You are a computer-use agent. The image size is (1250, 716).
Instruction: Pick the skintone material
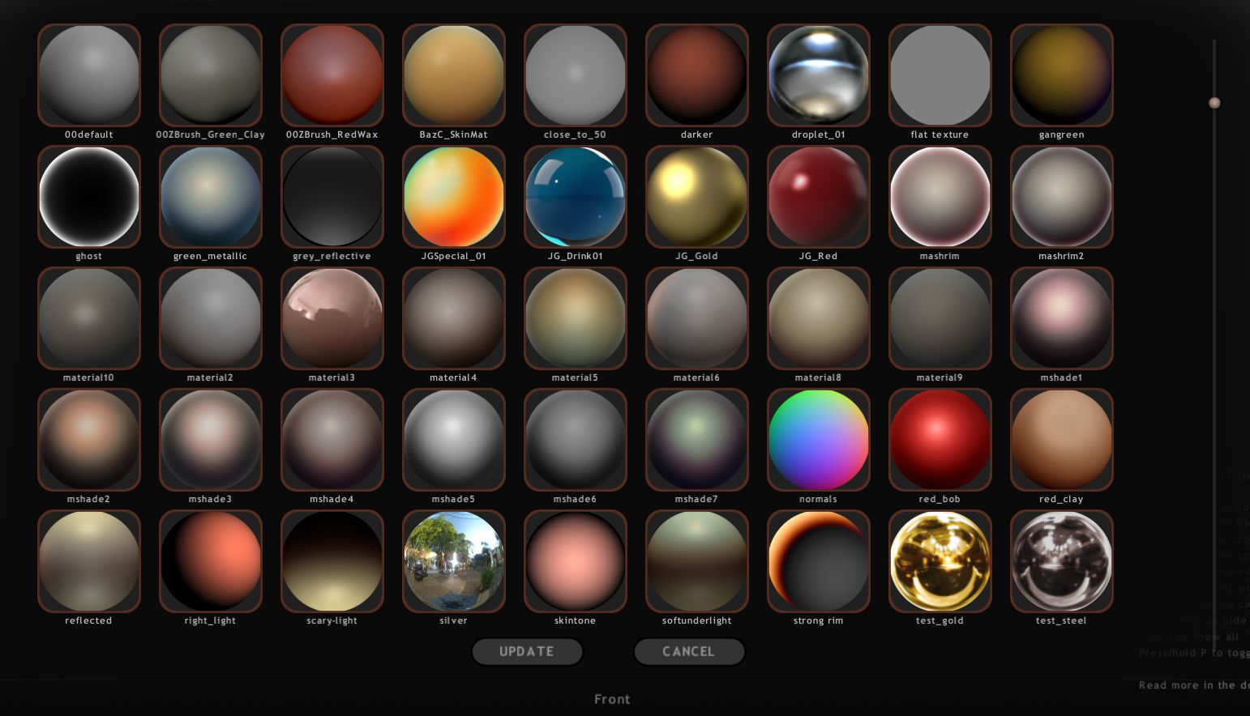tap(576, 561)
